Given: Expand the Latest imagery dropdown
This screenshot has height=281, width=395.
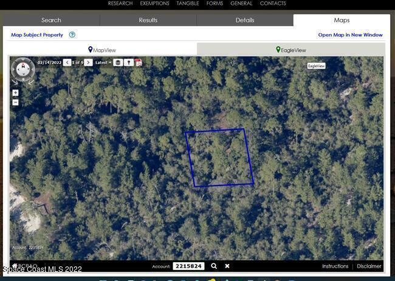Looking at the screenshot, I should point(103,63).
